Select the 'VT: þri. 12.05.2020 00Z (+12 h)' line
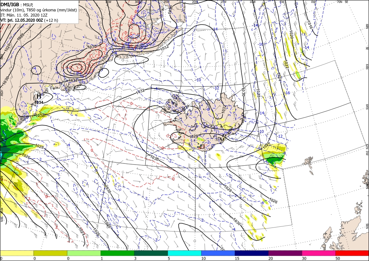Viewport: 369px width, 261px height. click(29, 20)
